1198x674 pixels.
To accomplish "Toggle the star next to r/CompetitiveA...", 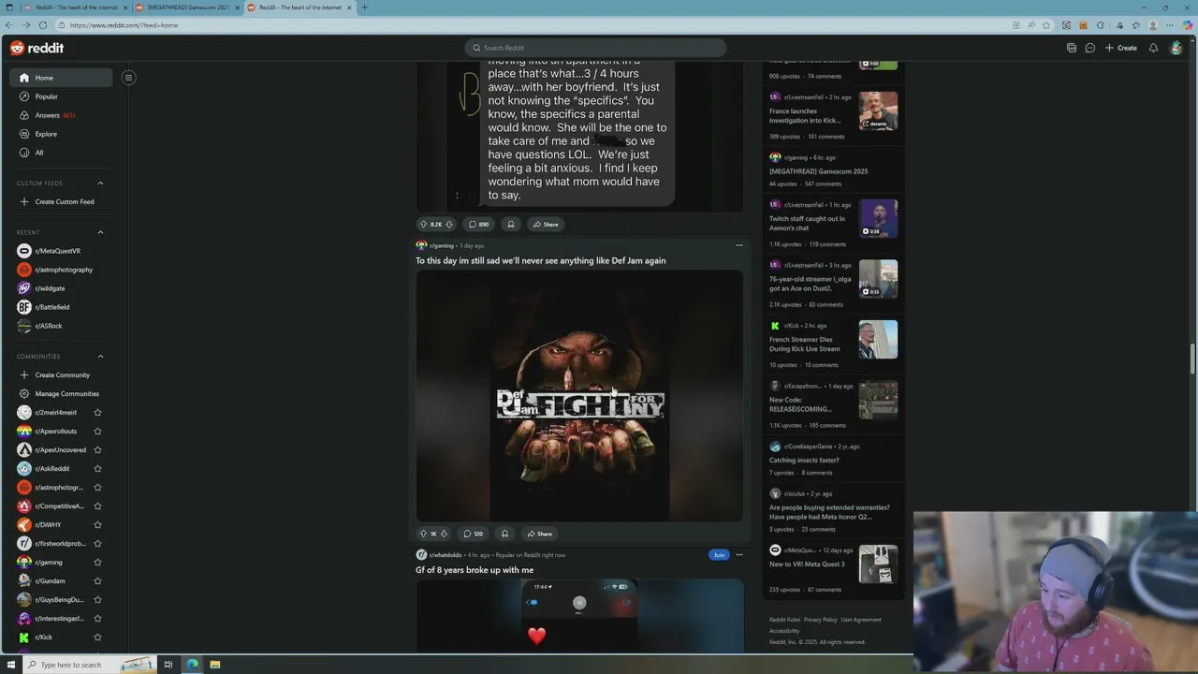I will click(x=97, y=505).
